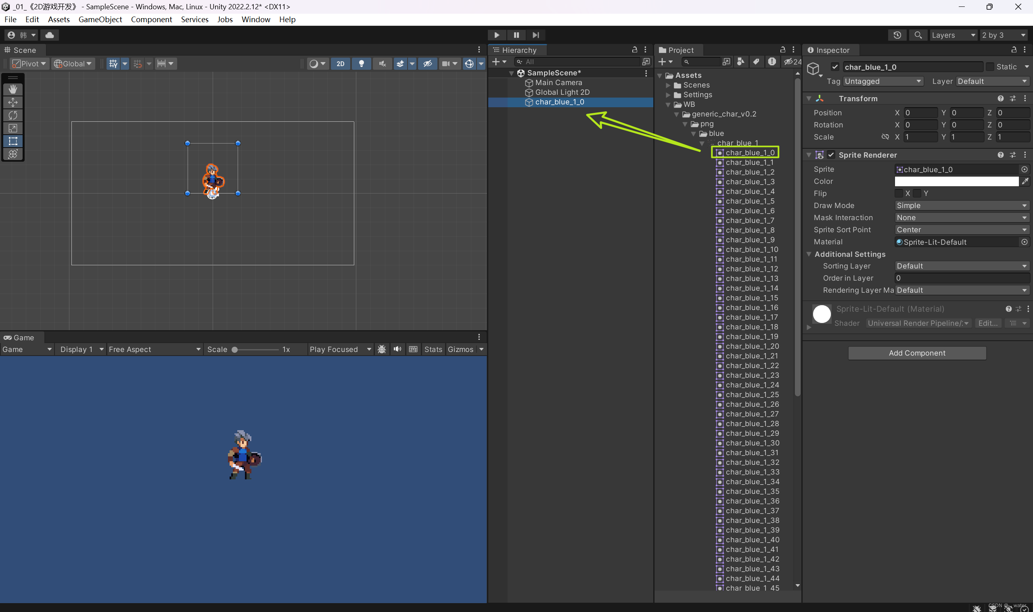Select the Rotate tool
This screenshot has height=612, width=1033.
[13, 115]
